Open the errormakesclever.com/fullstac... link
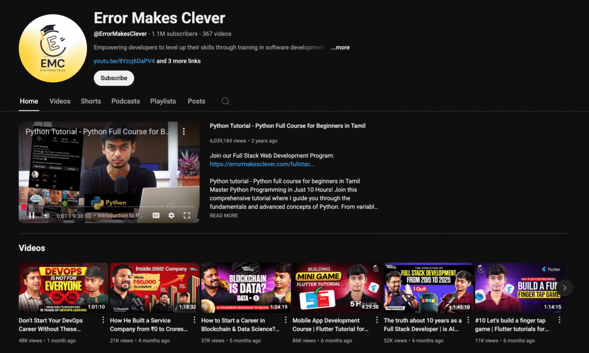The image size is (589, 353). point(262,164)
